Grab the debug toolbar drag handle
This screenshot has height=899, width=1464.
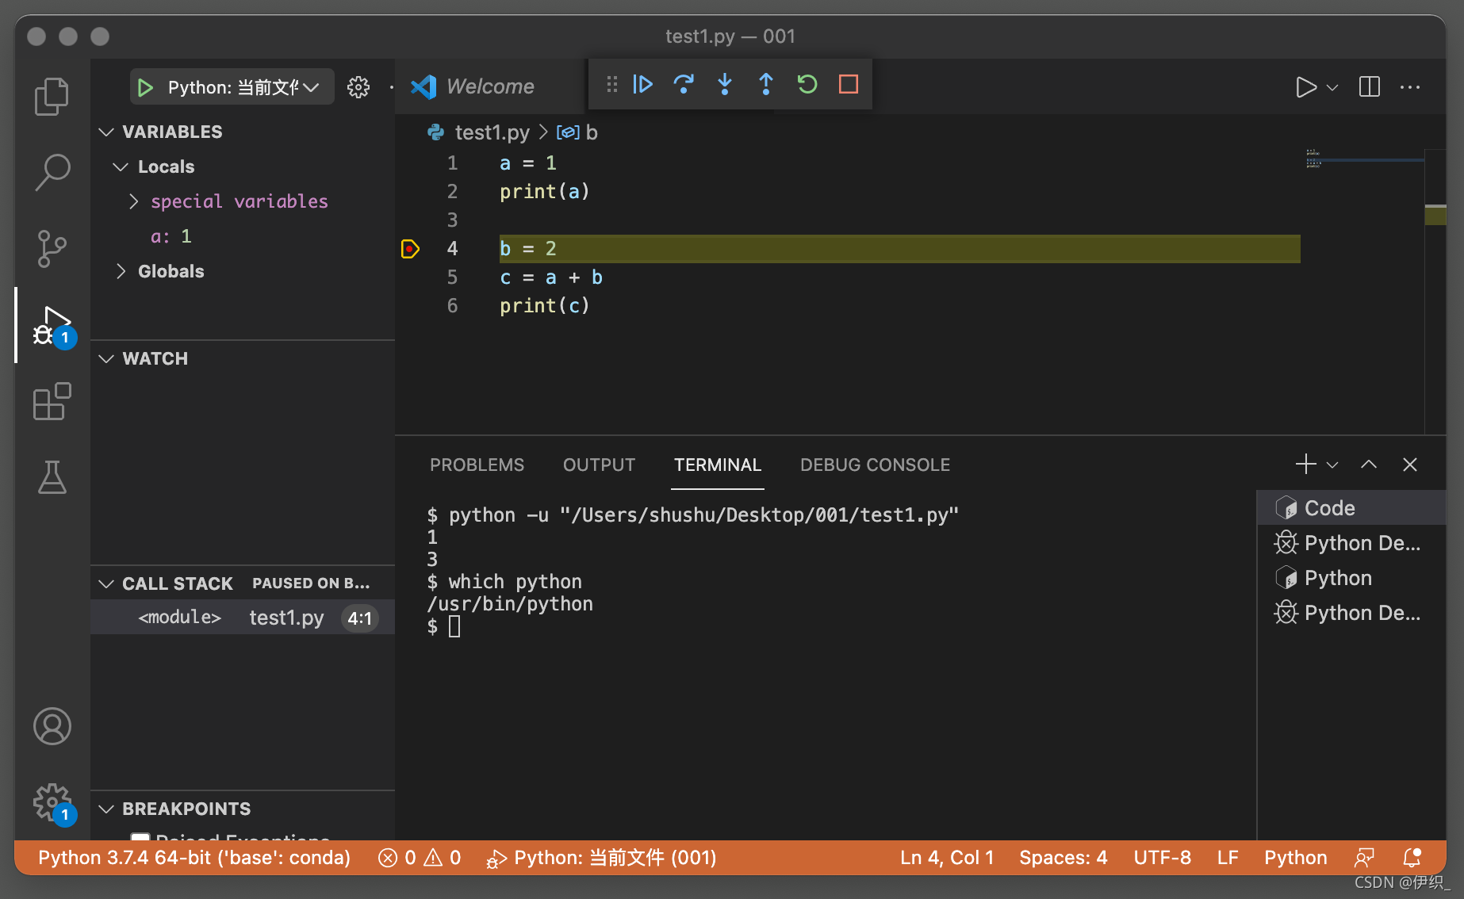(x=611, y=84)
